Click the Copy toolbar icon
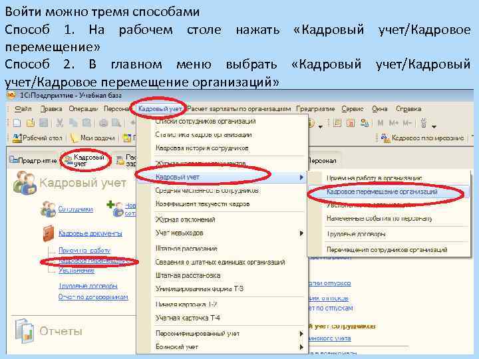The width and height of the screenshot is (479, 359). click(73, 123)
